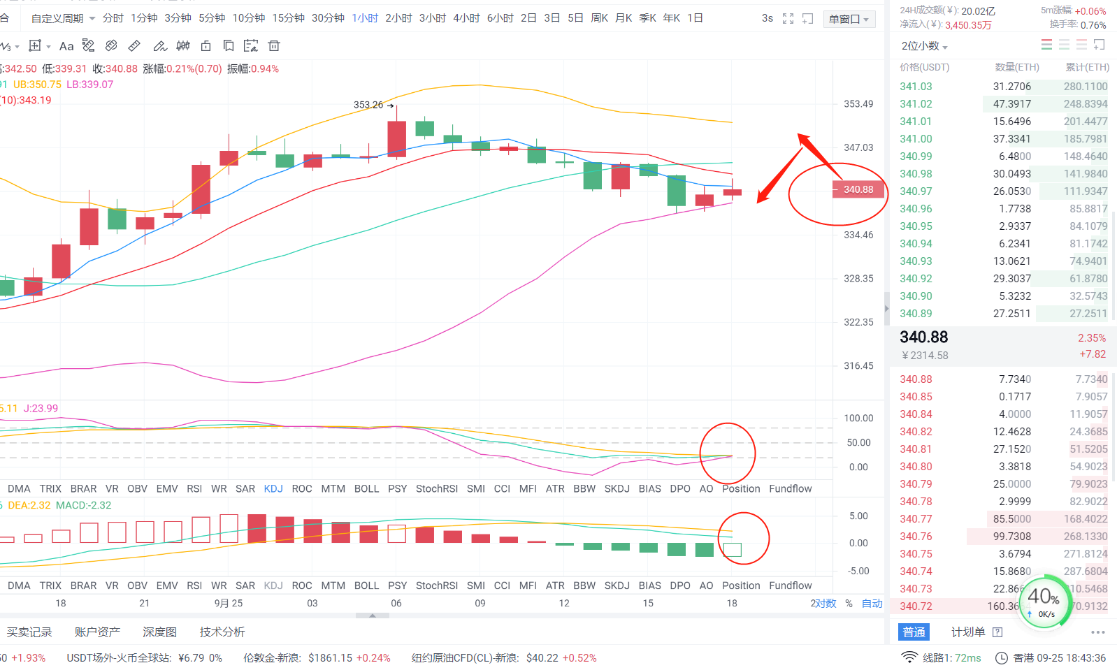Switch chart to 4小时 timeframe
Viewport: 1117px width, 670px height.
pos(466,18)
